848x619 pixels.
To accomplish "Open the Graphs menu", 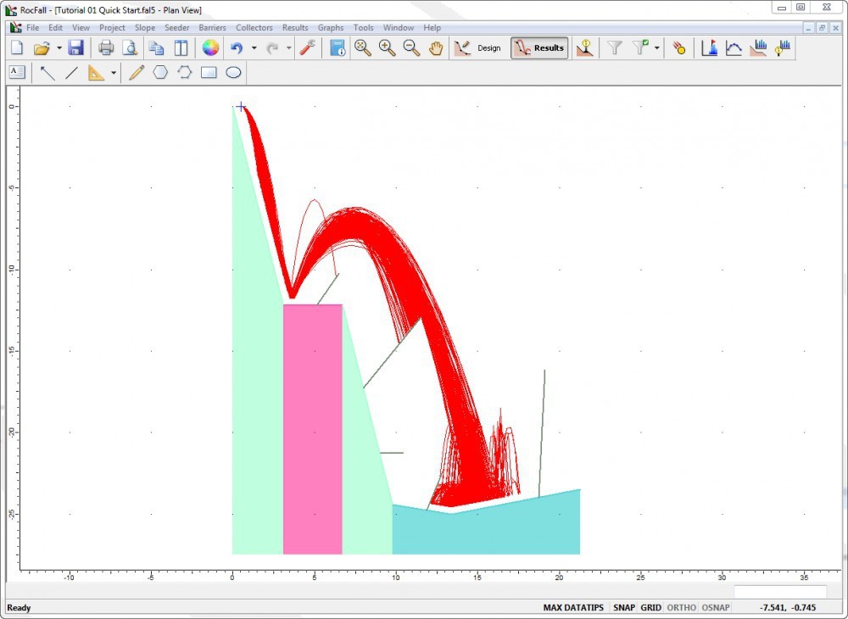I will coord(331,28).
